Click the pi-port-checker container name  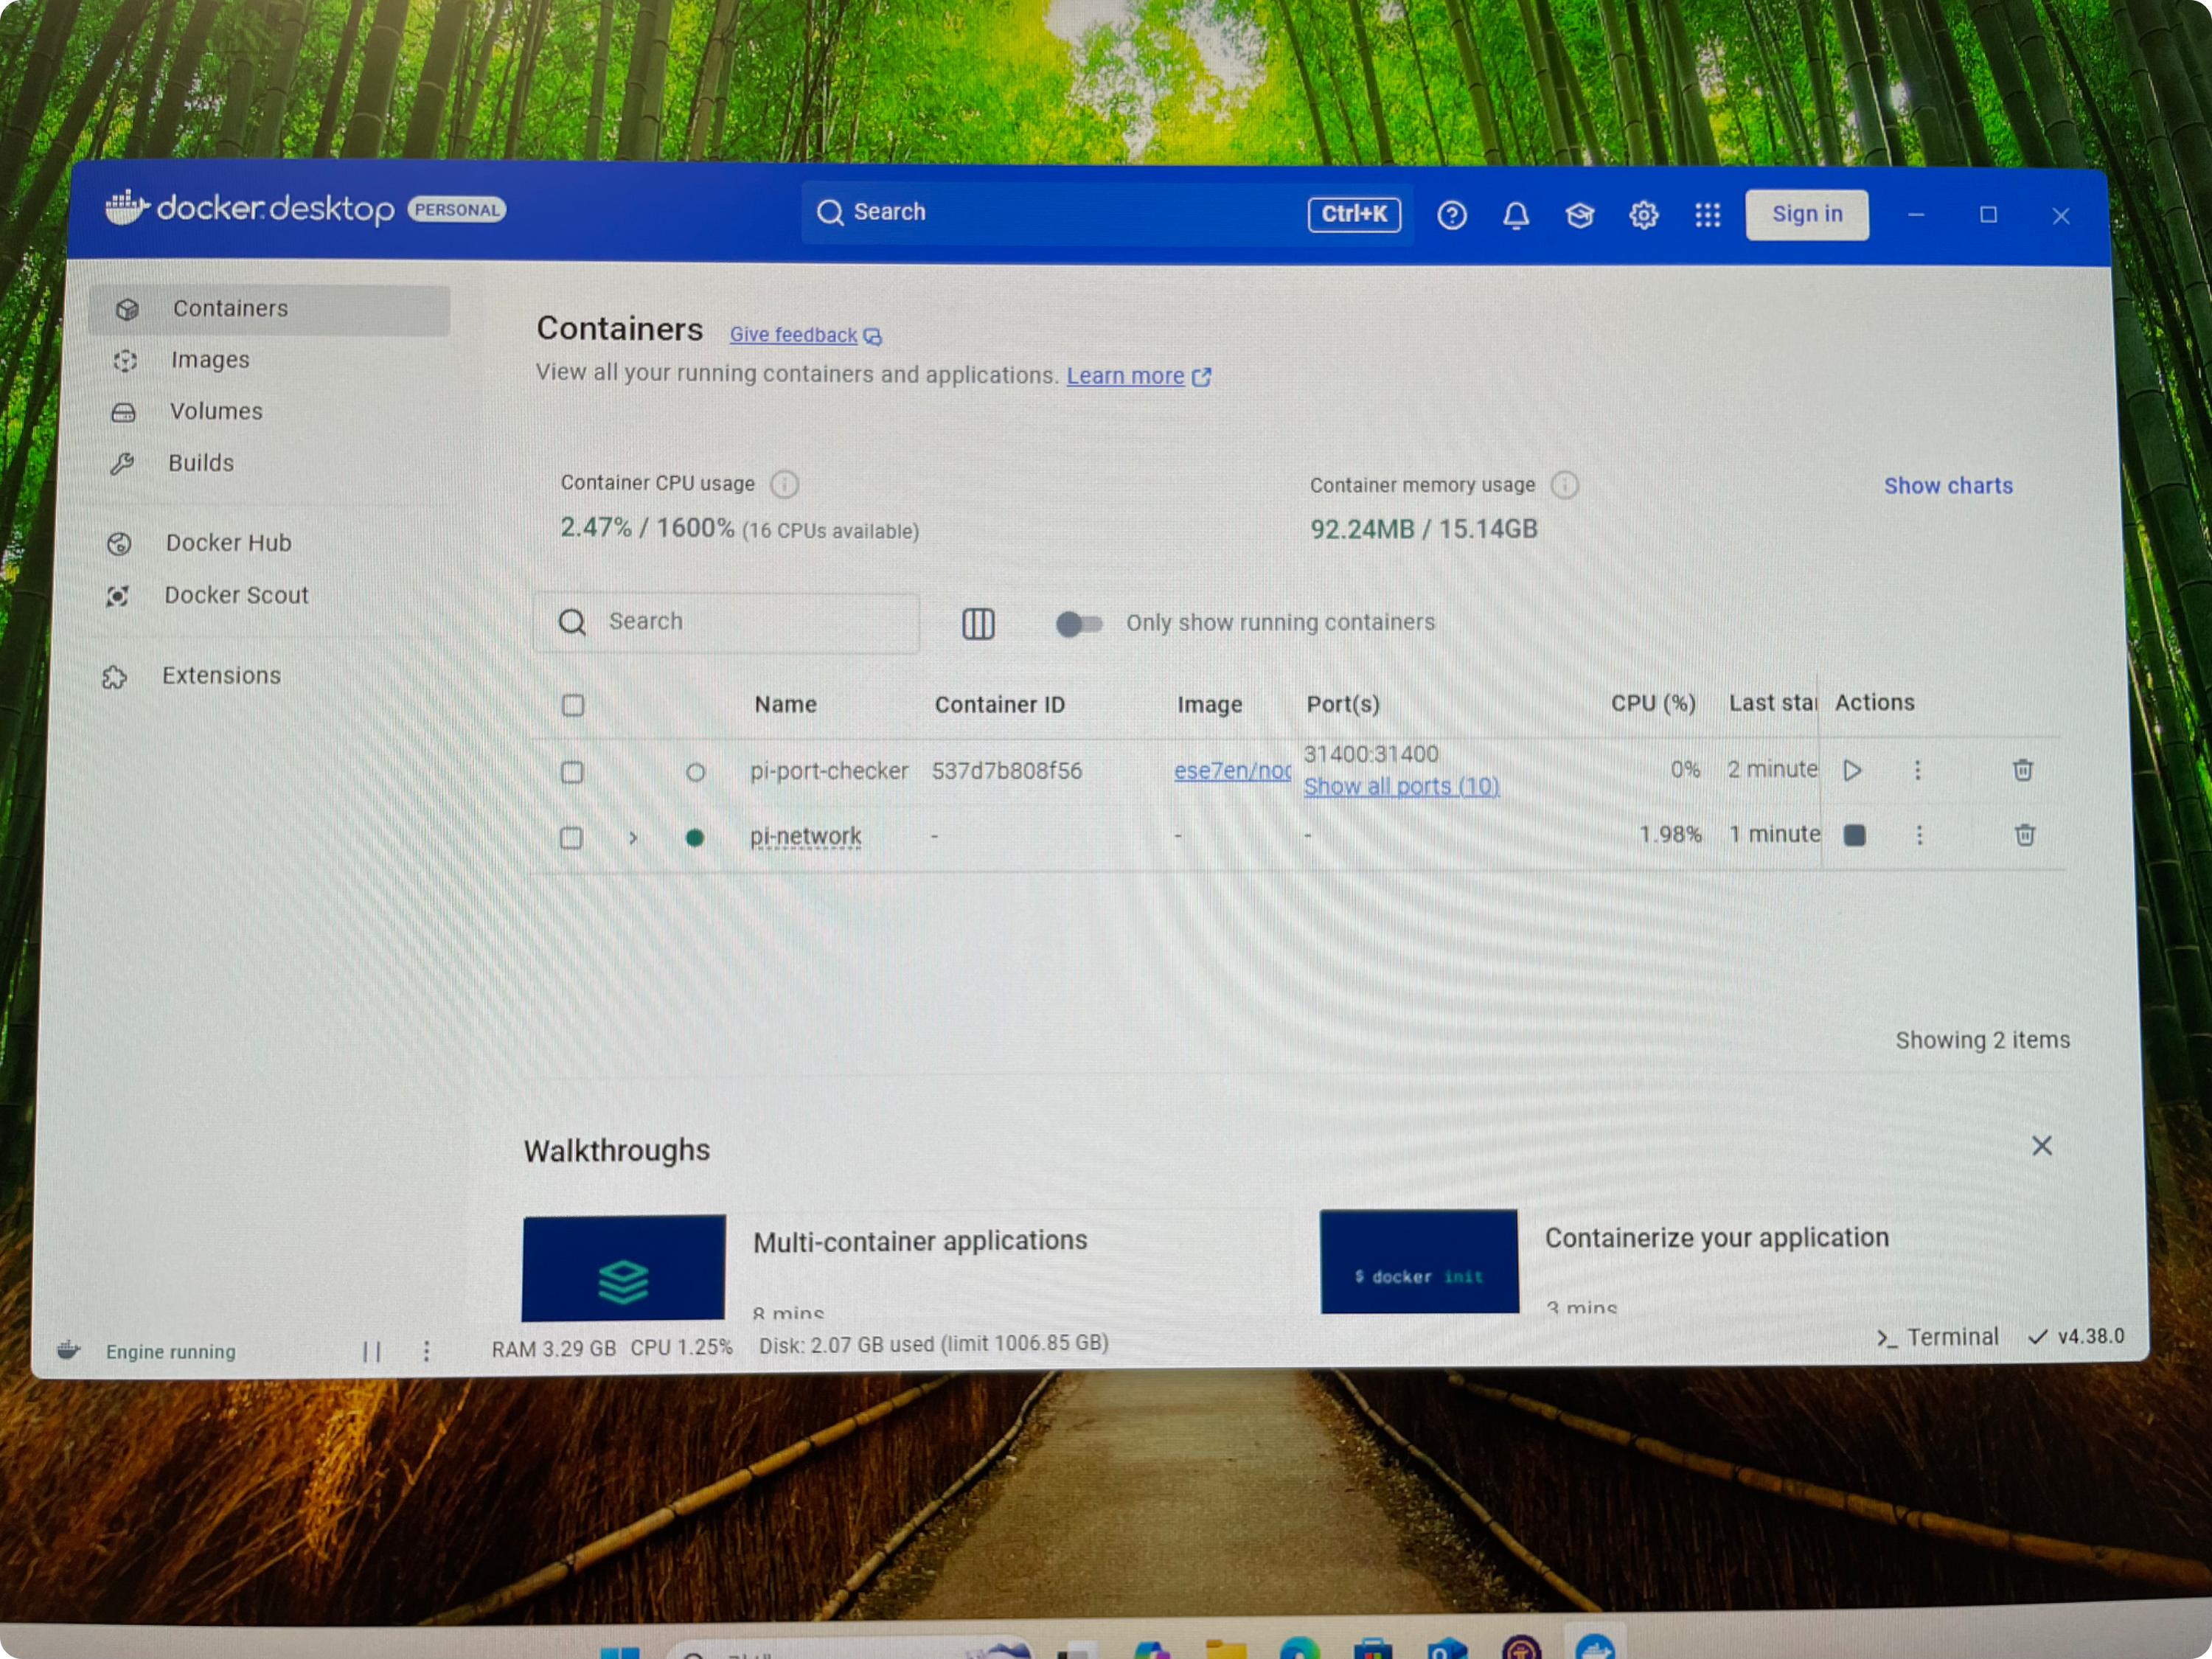tap(829, 771)
